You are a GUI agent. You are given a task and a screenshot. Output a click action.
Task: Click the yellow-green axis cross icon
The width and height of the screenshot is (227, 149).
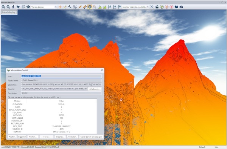(65, 7)
